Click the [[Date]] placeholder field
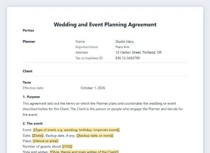The image size is (210, 153). (38, 136)
